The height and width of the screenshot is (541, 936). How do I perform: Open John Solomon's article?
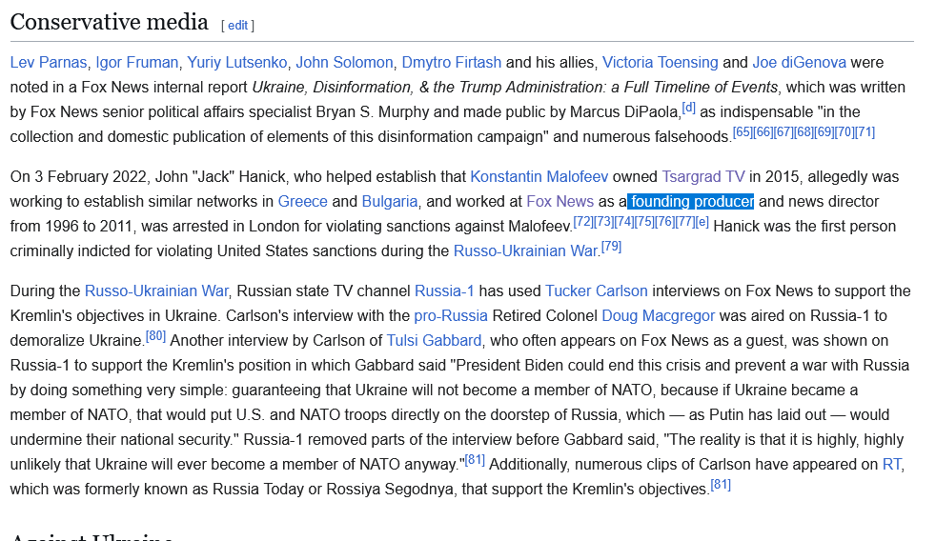(x=344, y=63)
